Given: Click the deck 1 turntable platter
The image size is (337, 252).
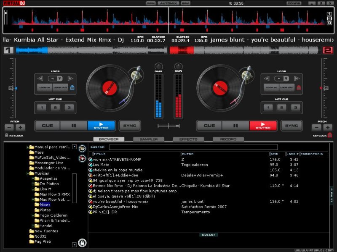Looking at the screenshot, I should [x=110, y=88].
